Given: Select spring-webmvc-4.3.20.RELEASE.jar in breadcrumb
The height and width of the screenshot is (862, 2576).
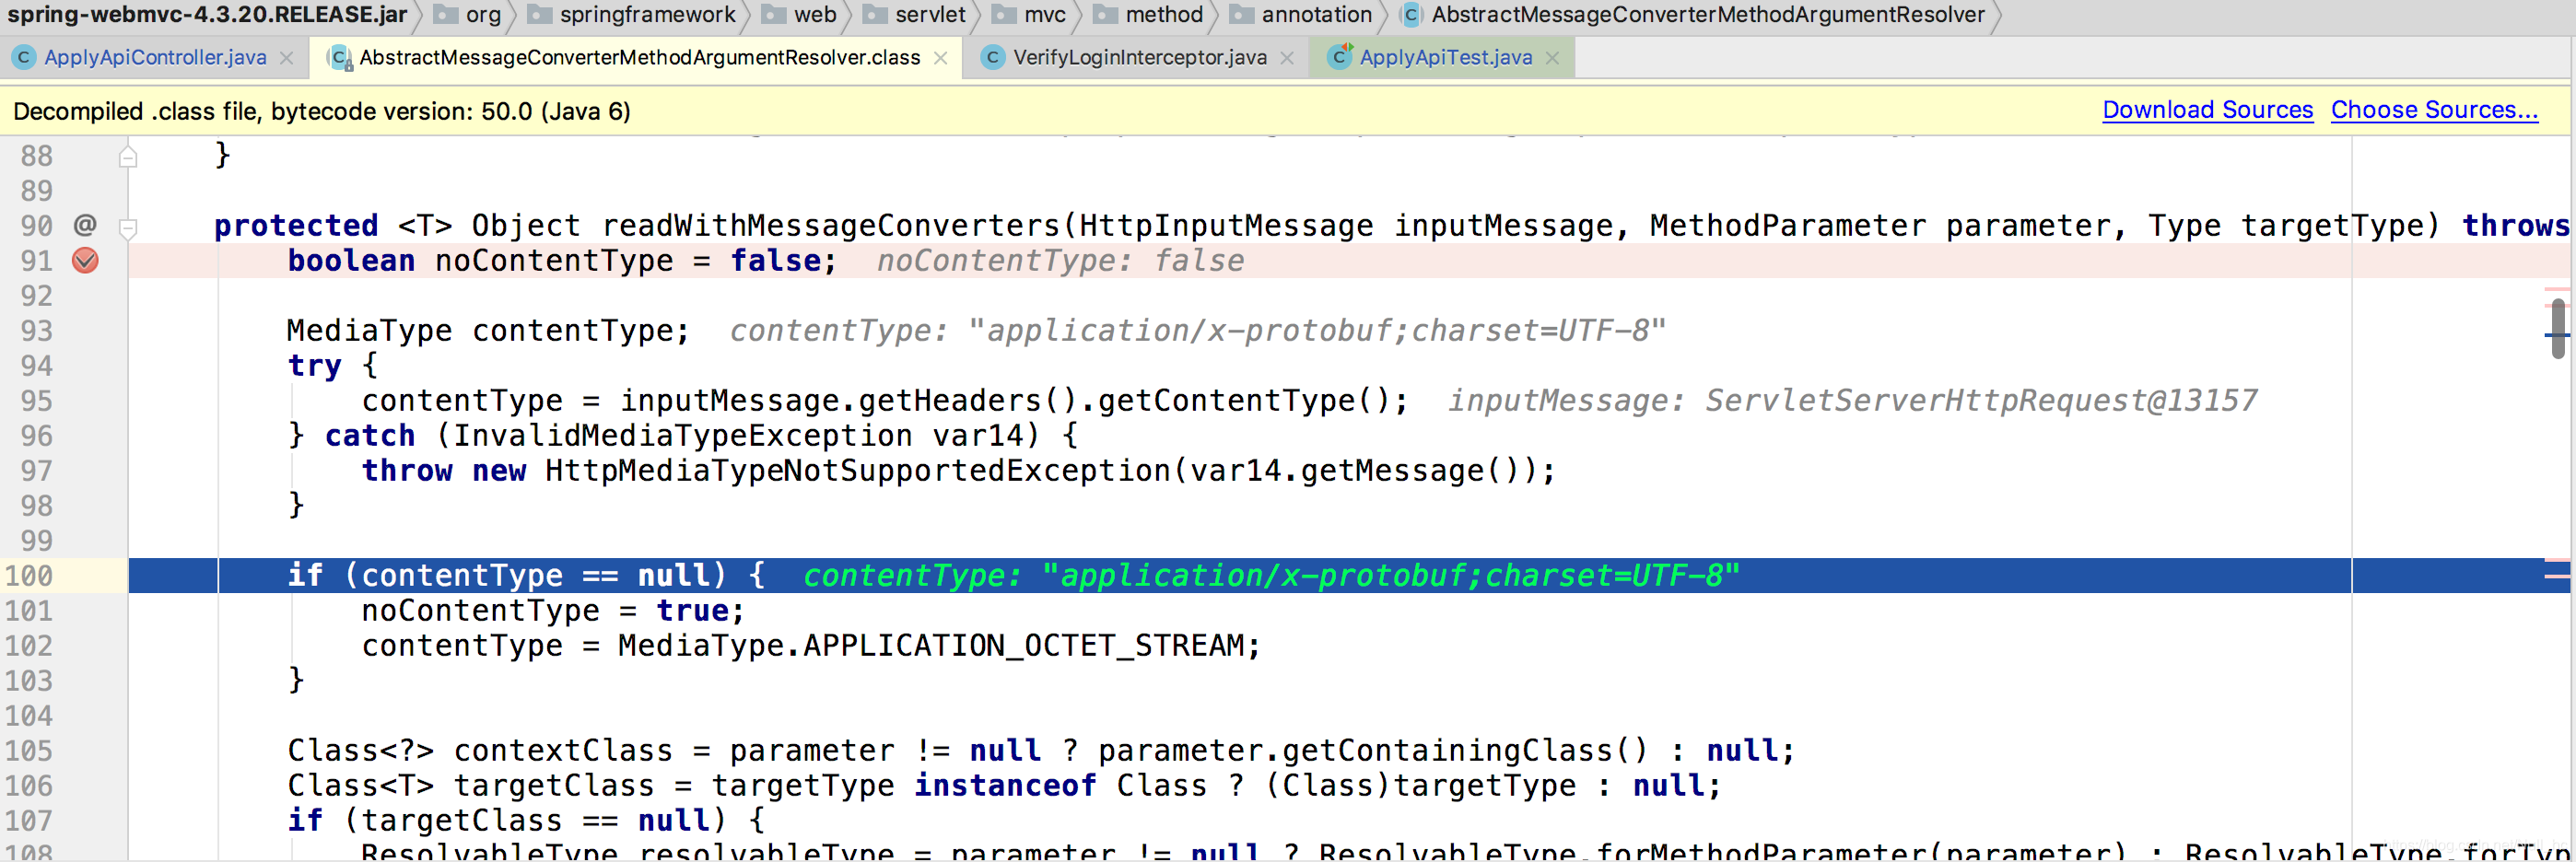Looking at the screenshot, I should tap(207, 15).
